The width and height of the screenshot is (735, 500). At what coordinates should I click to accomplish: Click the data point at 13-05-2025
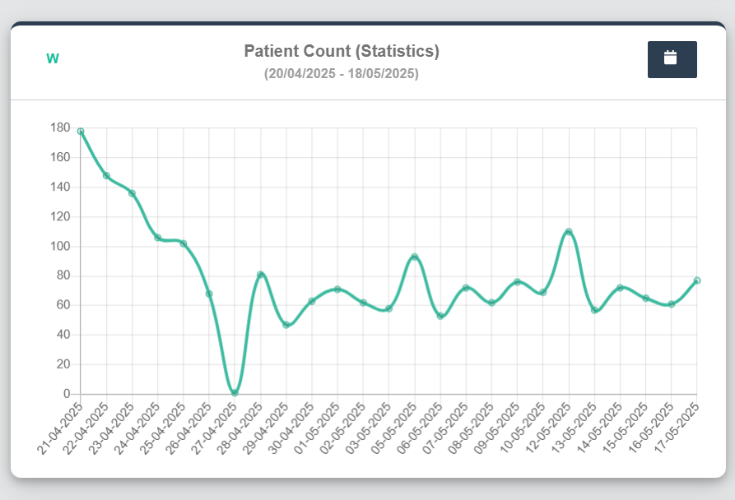click(x=594, y=310)
